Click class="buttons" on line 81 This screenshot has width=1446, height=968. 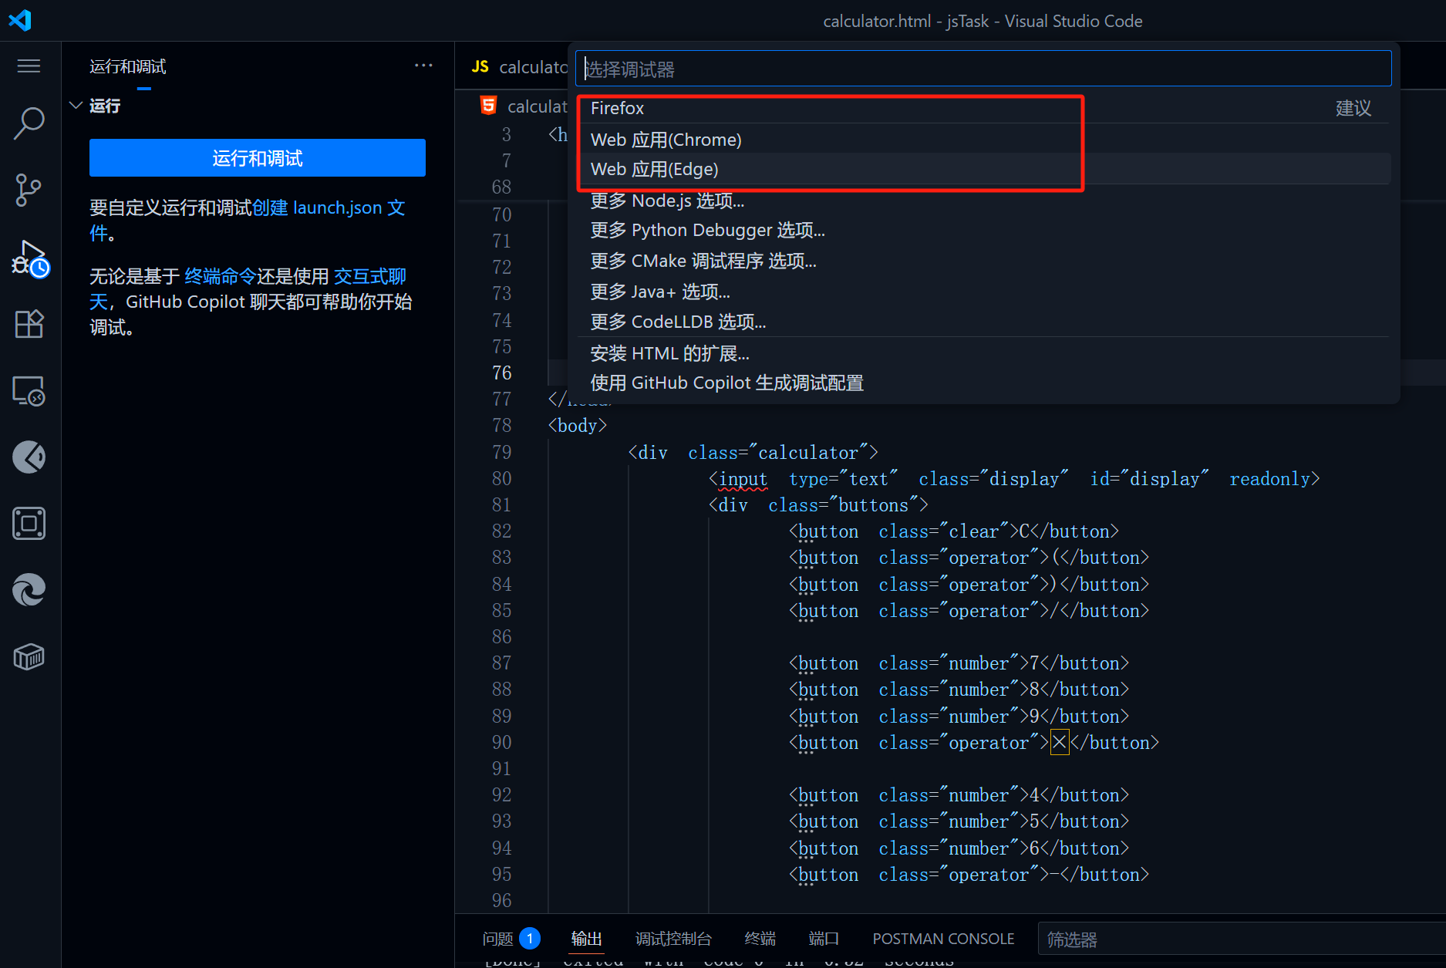point(843,505)
